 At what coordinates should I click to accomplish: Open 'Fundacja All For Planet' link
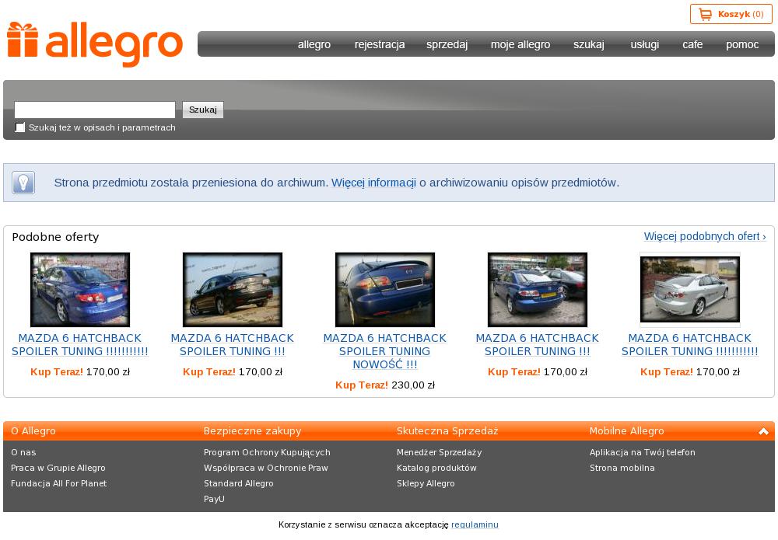[58, 483]
